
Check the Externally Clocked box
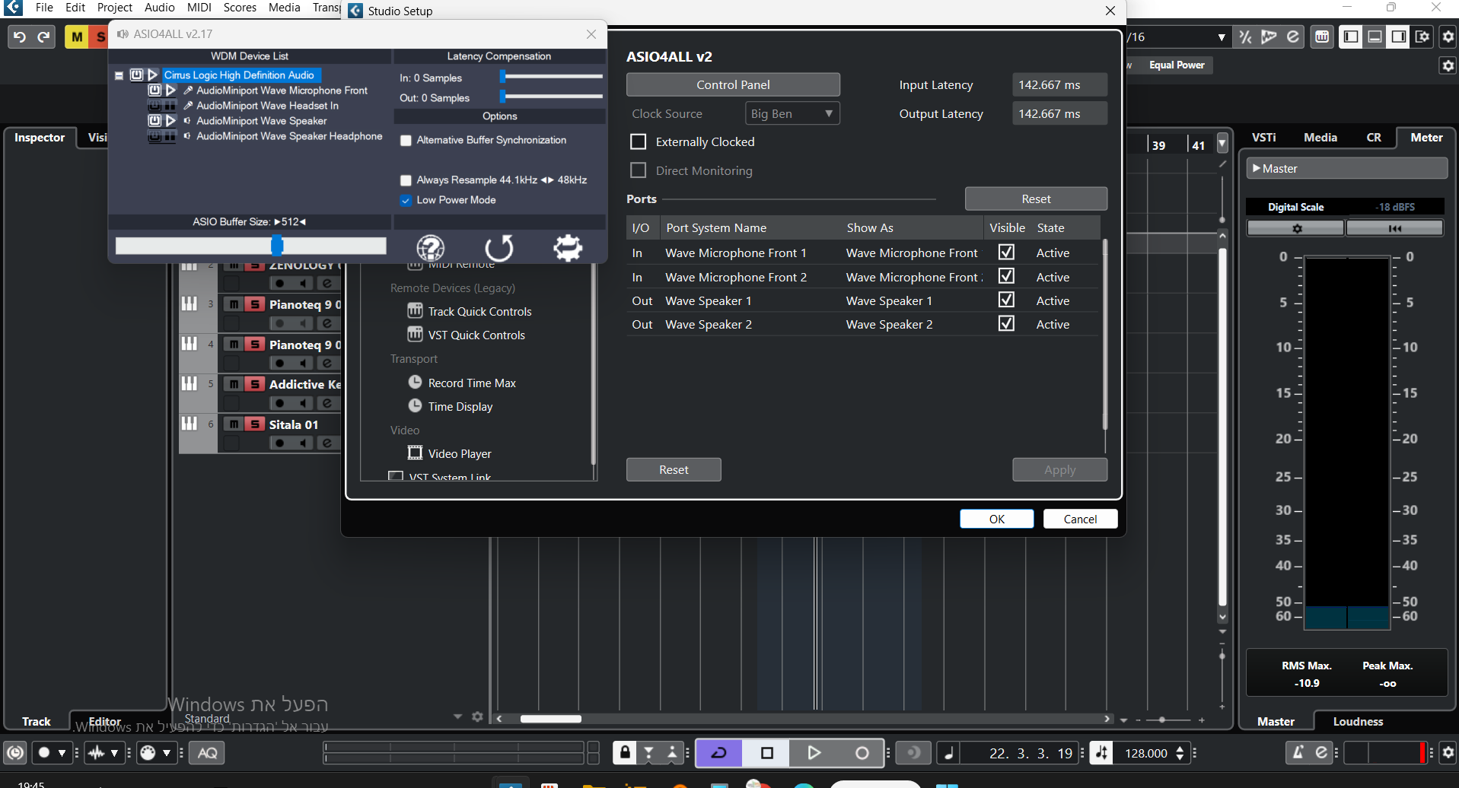(639, 142)
